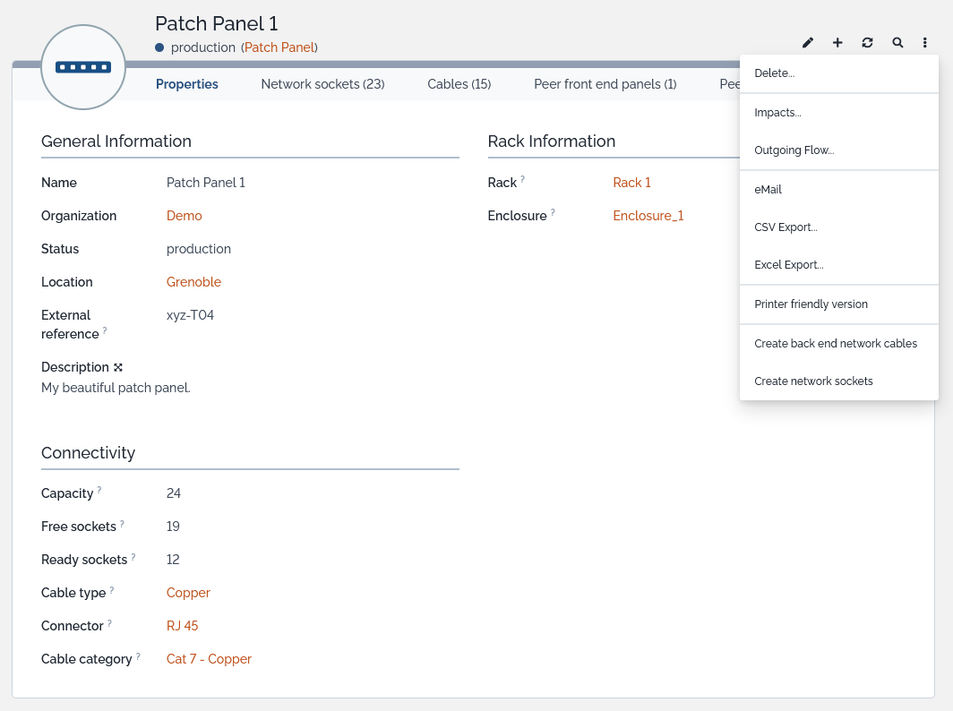
Task: Click the Cat 7 - Copper link
Action: pos(209,659)
